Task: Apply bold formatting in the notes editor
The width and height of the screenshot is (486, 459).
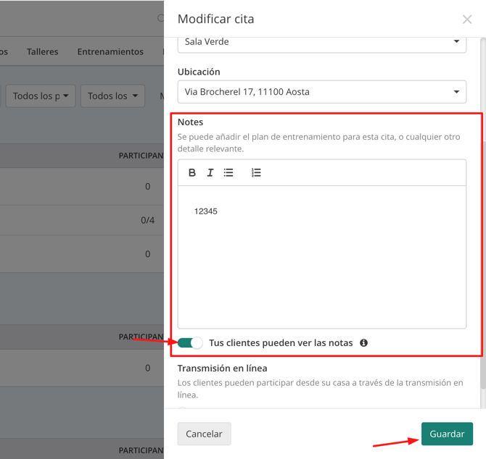Action: click(x=191, y=172)
